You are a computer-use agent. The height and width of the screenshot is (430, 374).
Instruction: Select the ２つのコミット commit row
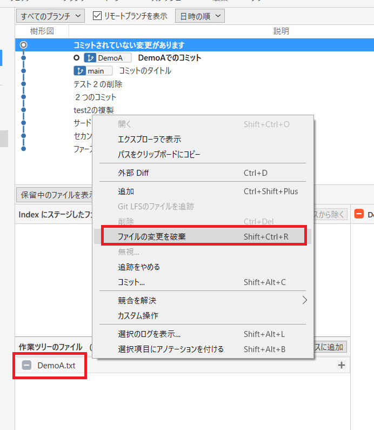pos(96,97)
